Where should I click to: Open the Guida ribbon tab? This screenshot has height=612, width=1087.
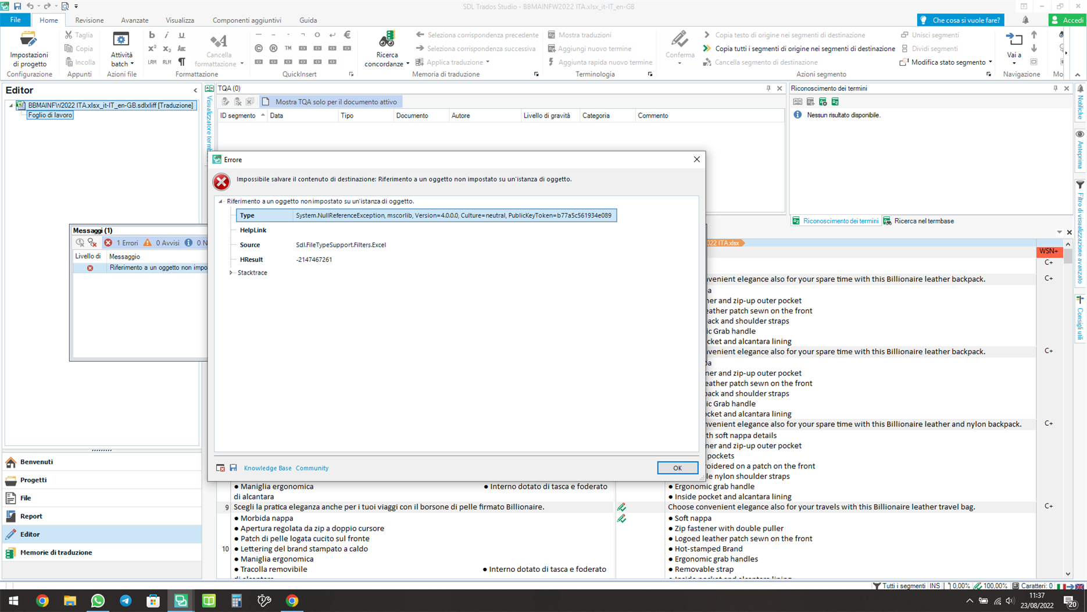[x=307, y=20]
